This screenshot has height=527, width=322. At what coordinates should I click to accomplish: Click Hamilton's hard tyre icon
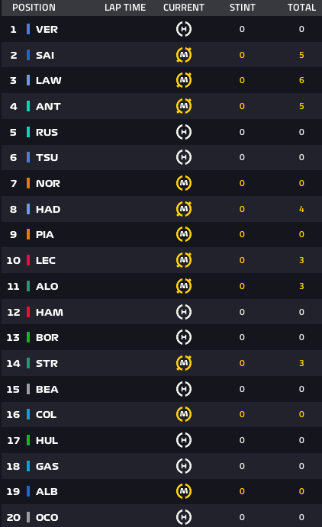point(184,312)
